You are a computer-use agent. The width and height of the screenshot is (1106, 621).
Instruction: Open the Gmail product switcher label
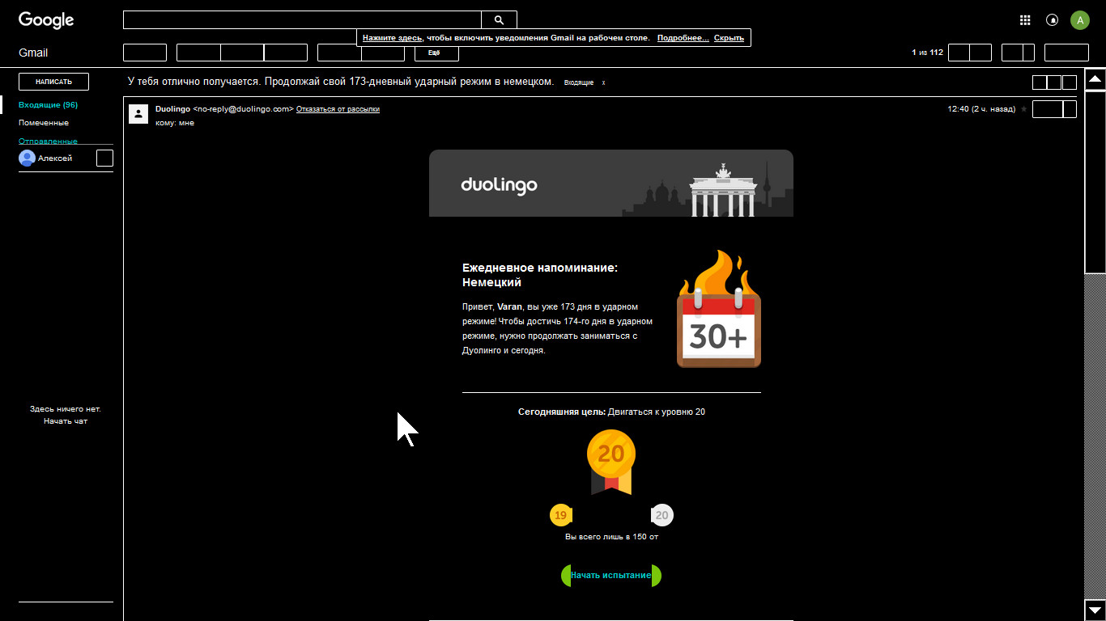[x=33, y=53]
